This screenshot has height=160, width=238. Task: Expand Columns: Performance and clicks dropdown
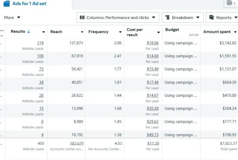click(x=118, y=18)
